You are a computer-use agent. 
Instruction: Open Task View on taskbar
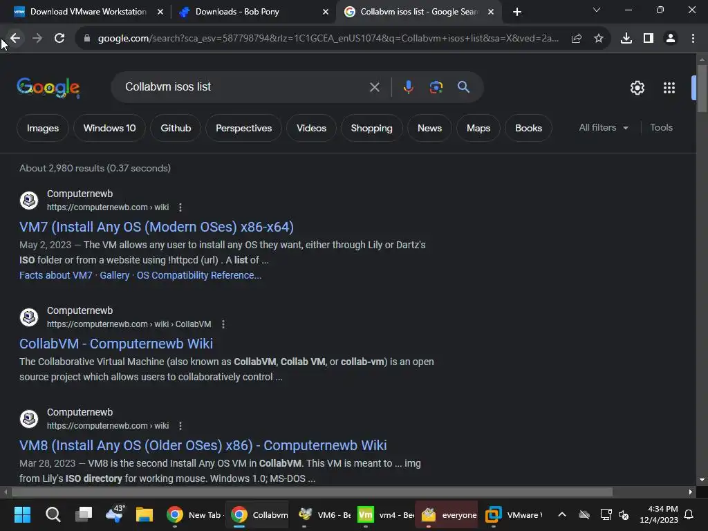pos(84,514)
